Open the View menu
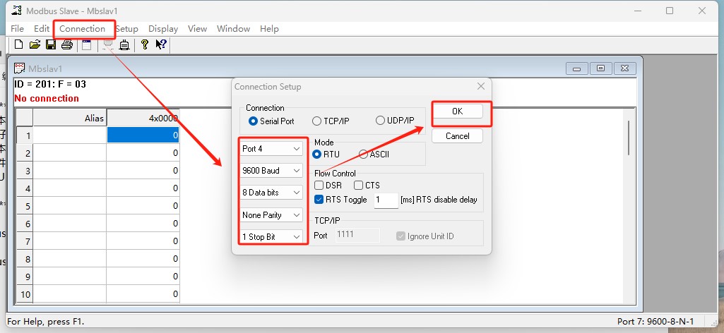The image size is (724, 333). [x=197, y=29]
